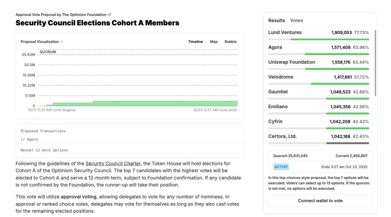Click the Current 2,455,807 value

(x=352, y=156)
